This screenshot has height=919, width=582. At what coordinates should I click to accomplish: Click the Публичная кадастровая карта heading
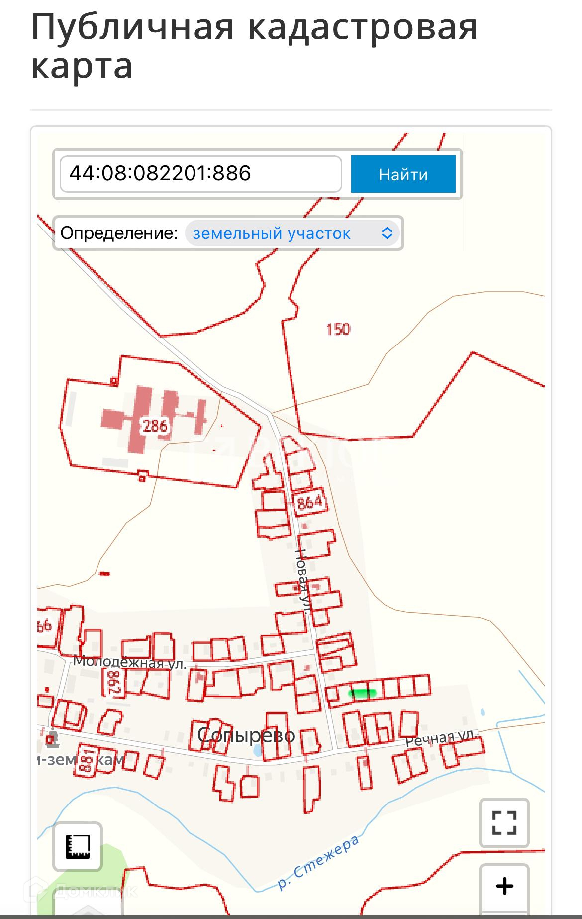coord(254,46)
